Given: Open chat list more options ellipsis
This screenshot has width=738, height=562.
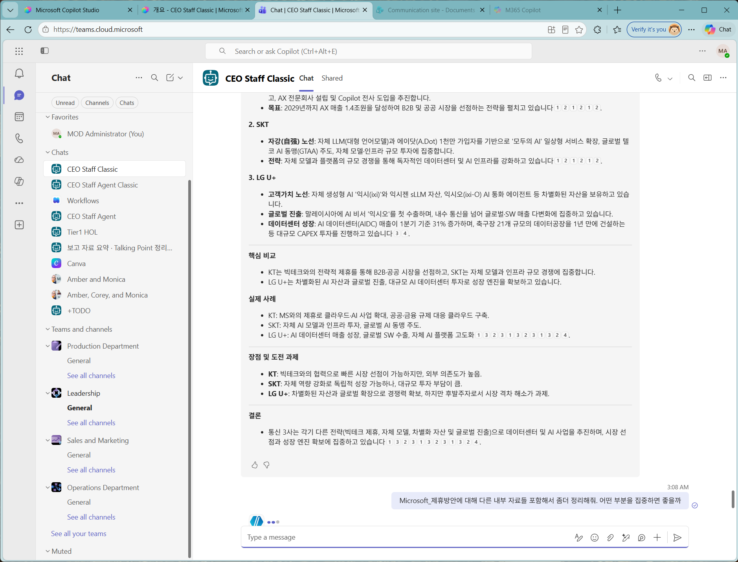Looking at the screenshot, I should [x=139, y=78].
